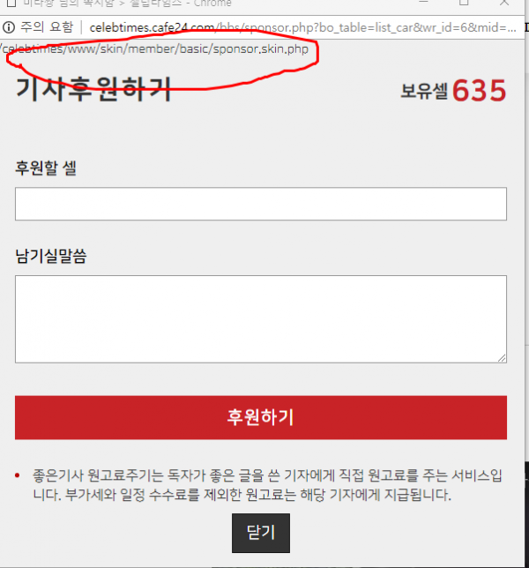
Task: Click the Chrome window title text
Action: [128, 3]
